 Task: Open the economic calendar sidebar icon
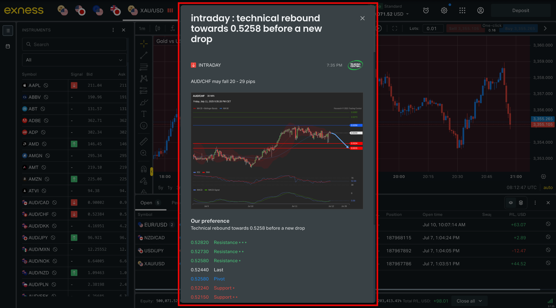pos(8,46)
